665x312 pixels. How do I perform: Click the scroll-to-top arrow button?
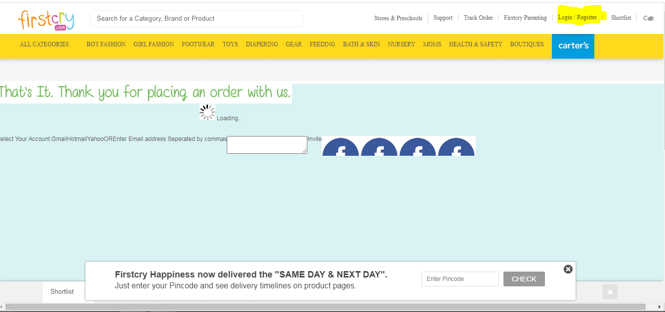(610, 292)
